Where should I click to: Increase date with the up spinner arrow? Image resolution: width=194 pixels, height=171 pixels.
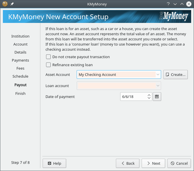coord(149,95)
